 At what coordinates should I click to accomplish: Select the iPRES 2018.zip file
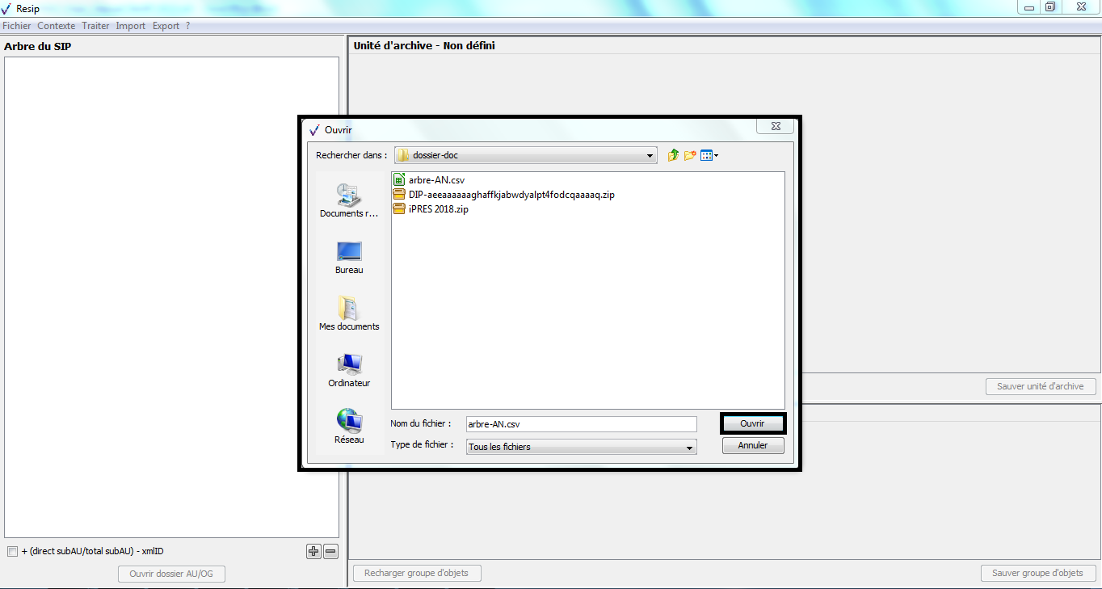coord(438,209)
